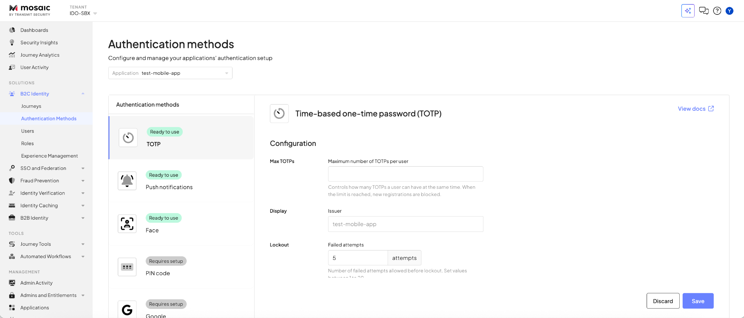744x318 pixels.
Task: Open the chat messages icon
Action: [704, 11]
